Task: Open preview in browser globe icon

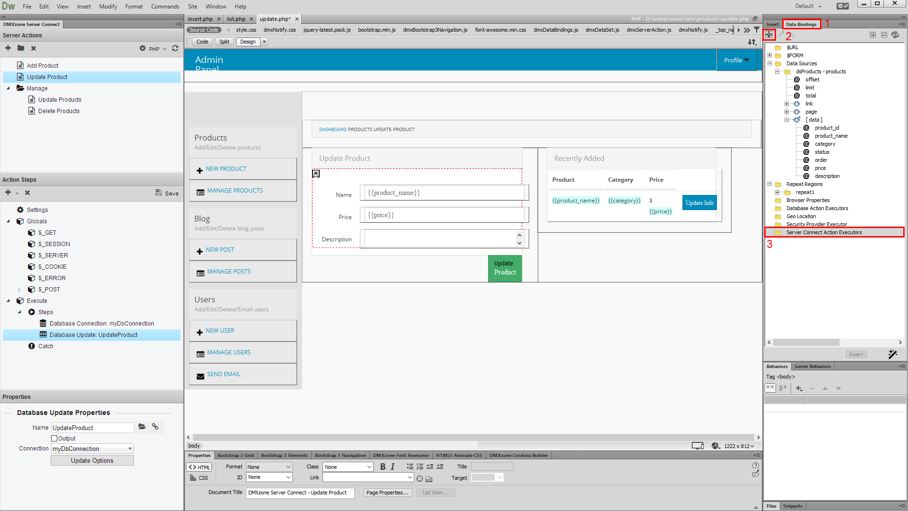Action: pyautogui.click(x=716, y=446)
